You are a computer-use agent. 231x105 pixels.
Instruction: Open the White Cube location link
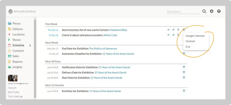click(110, 35)
